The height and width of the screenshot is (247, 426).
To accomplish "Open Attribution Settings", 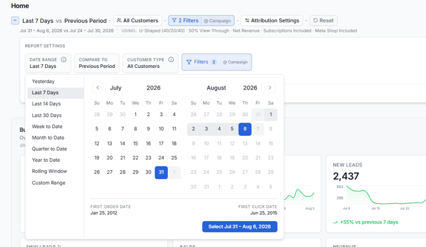I will [272, 20].
